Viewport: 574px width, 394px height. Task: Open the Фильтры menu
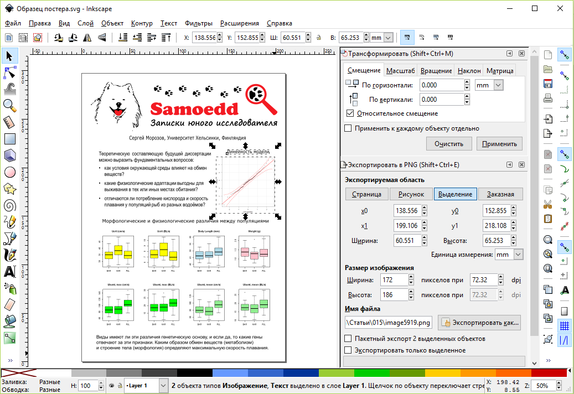[198, 23]
